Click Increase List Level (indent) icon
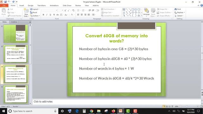This screenshot has height=114, width=203. (93, 10)
